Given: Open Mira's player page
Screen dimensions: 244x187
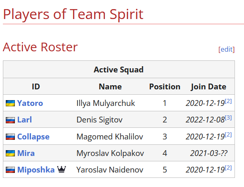Looking at the screenshot, I should pyautogui.click(x=26, y=153).
